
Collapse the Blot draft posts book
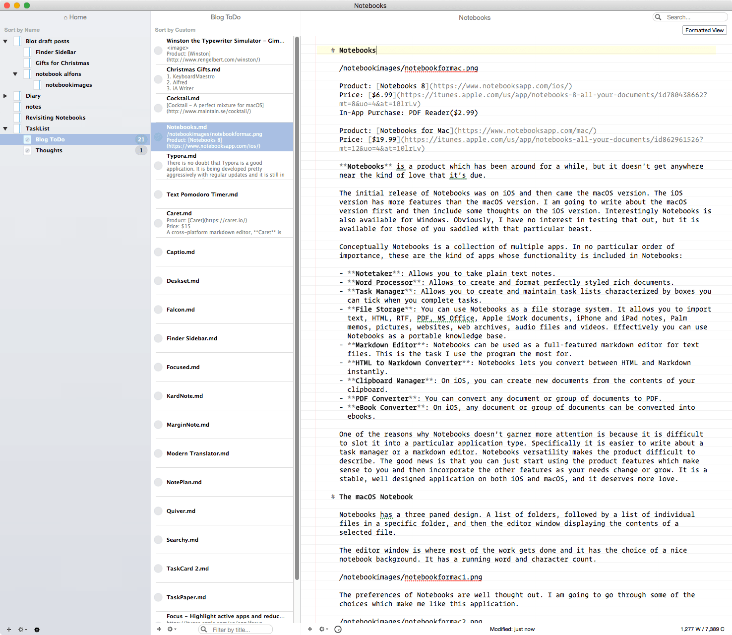(x=5, y=41)
